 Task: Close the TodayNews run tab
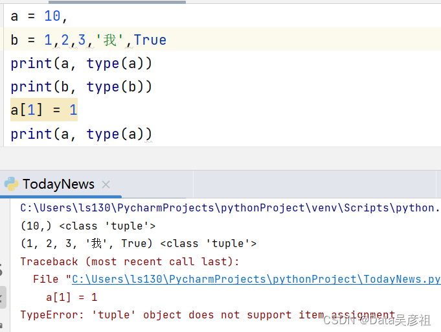[106, 185]
